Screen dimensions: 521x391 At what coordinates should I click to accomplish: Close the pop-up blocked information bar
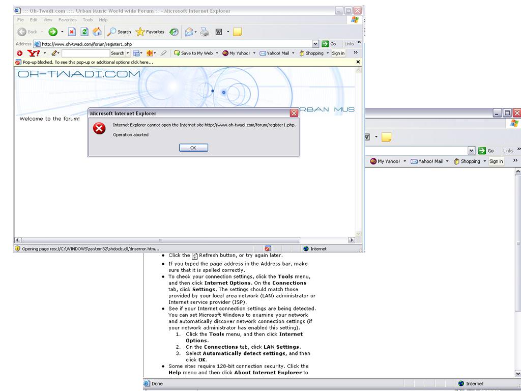click(x=358, y=62)
